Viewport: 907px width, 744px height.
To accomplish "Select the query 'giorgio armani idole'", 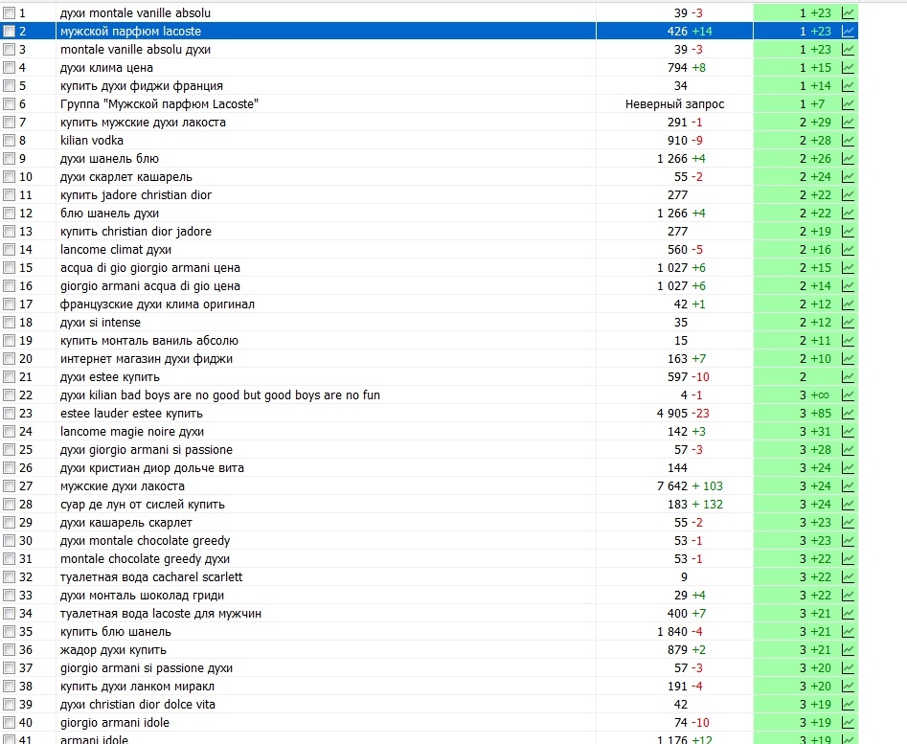I will coord(115,723).
